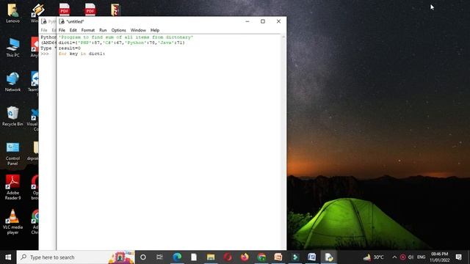Click the Python Shell window title icon
The width and height of the screenshot is (470, 264).
tap(44, 21)
